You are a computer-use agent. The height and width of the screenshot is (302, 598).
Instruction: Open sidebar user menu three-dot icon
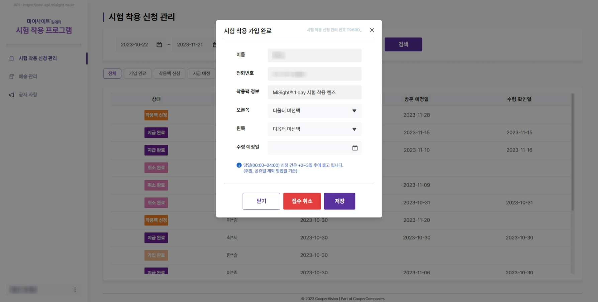coord(75,290)
